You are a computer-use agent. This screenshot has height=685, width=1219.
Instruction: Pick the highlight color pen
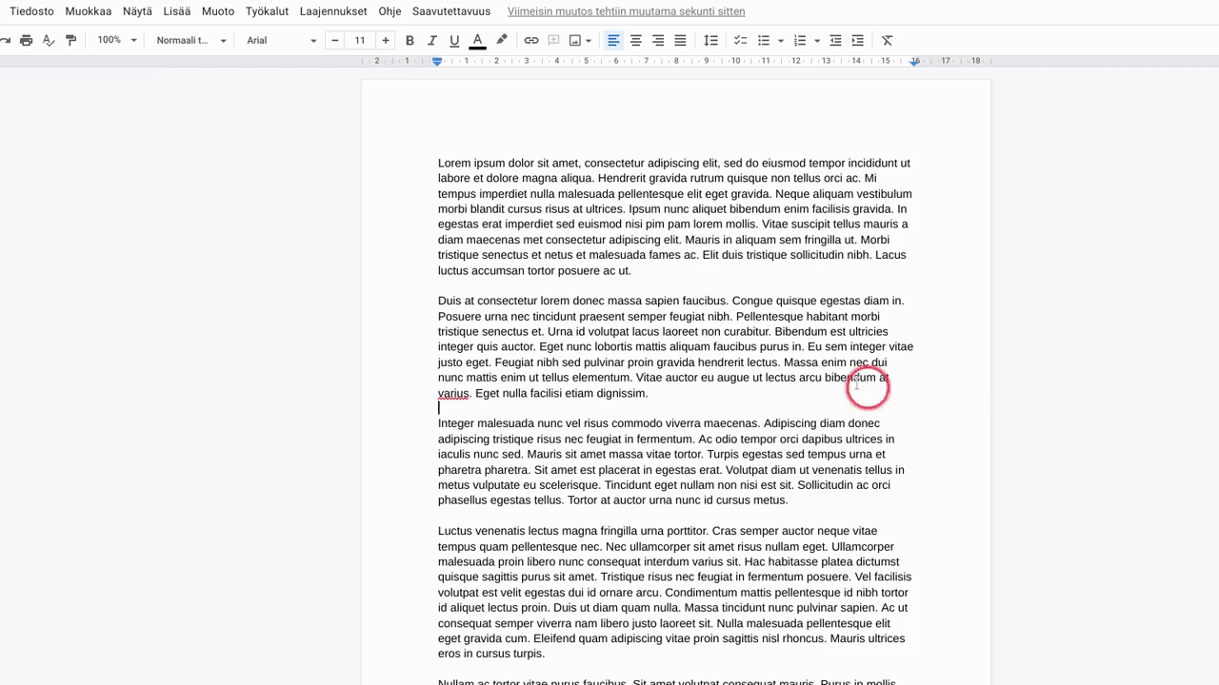[502, 40]
